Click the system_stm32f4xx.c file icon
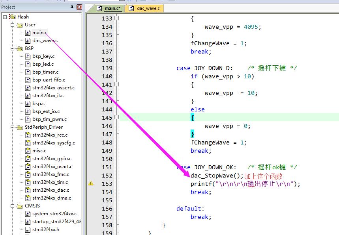The width and height of the screenshot is (339, 235). coord(28,214)
